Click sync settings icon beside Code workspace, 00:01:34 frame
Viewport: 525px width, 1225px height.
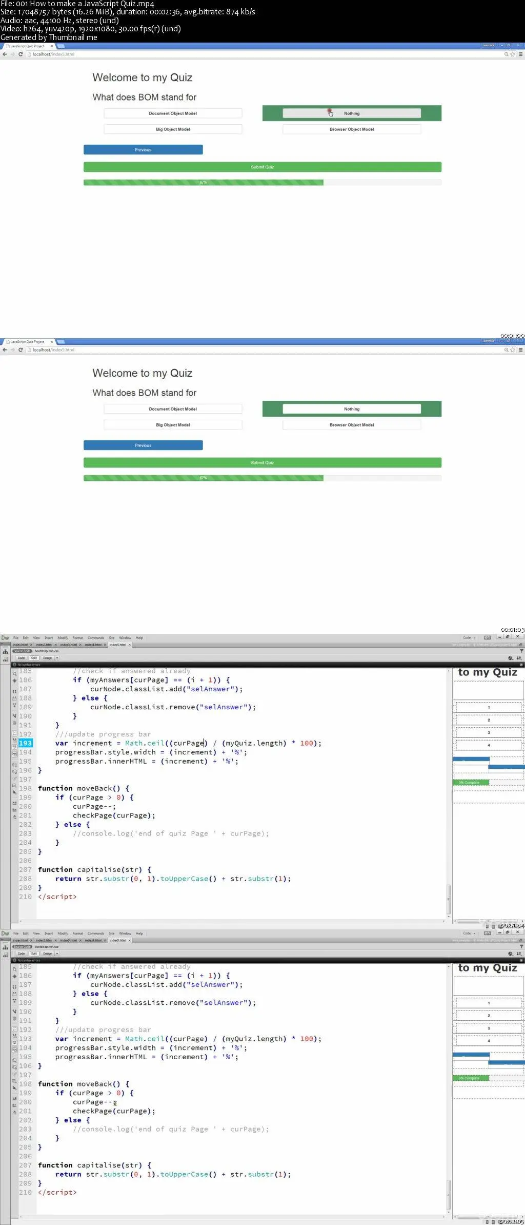click(488, 638)
